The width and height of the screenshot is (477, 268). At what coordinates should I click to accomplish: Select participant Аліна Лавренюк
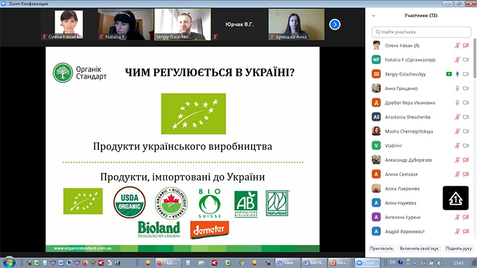(402, 188)
